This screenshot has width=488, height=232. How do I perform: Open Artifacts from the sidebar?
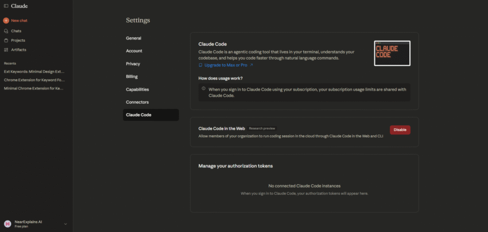18,50
